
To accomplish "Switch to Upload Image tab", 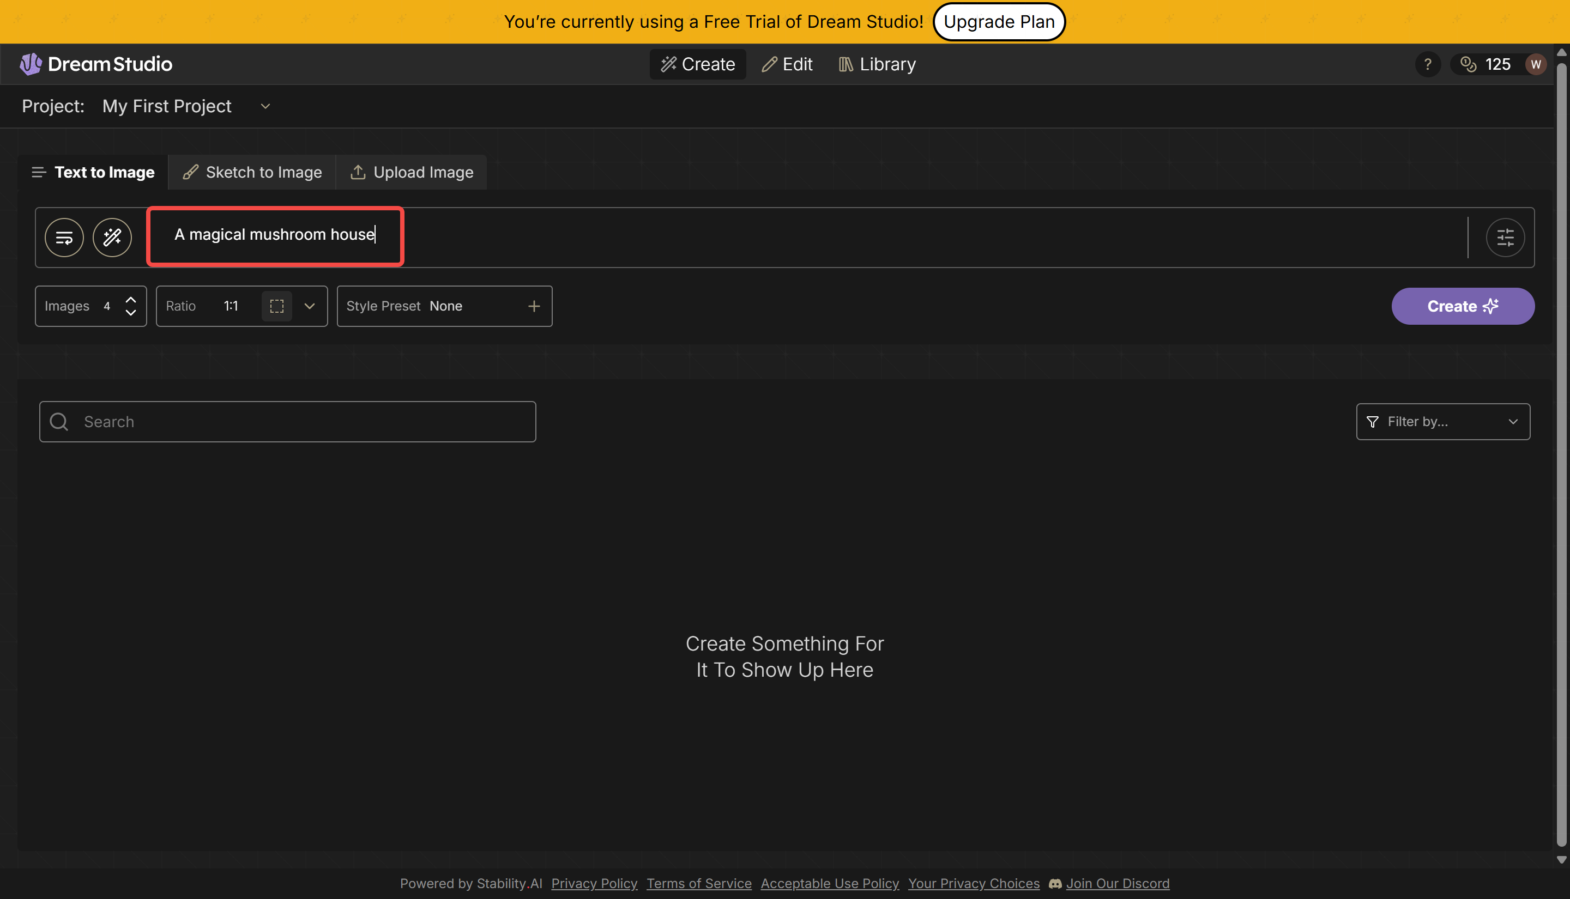I will [x=412, y=172].
